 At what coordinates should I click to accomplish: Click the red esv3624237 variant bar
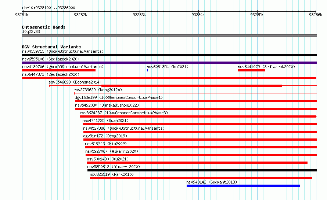pyautogui.click(x=198, y=116)
